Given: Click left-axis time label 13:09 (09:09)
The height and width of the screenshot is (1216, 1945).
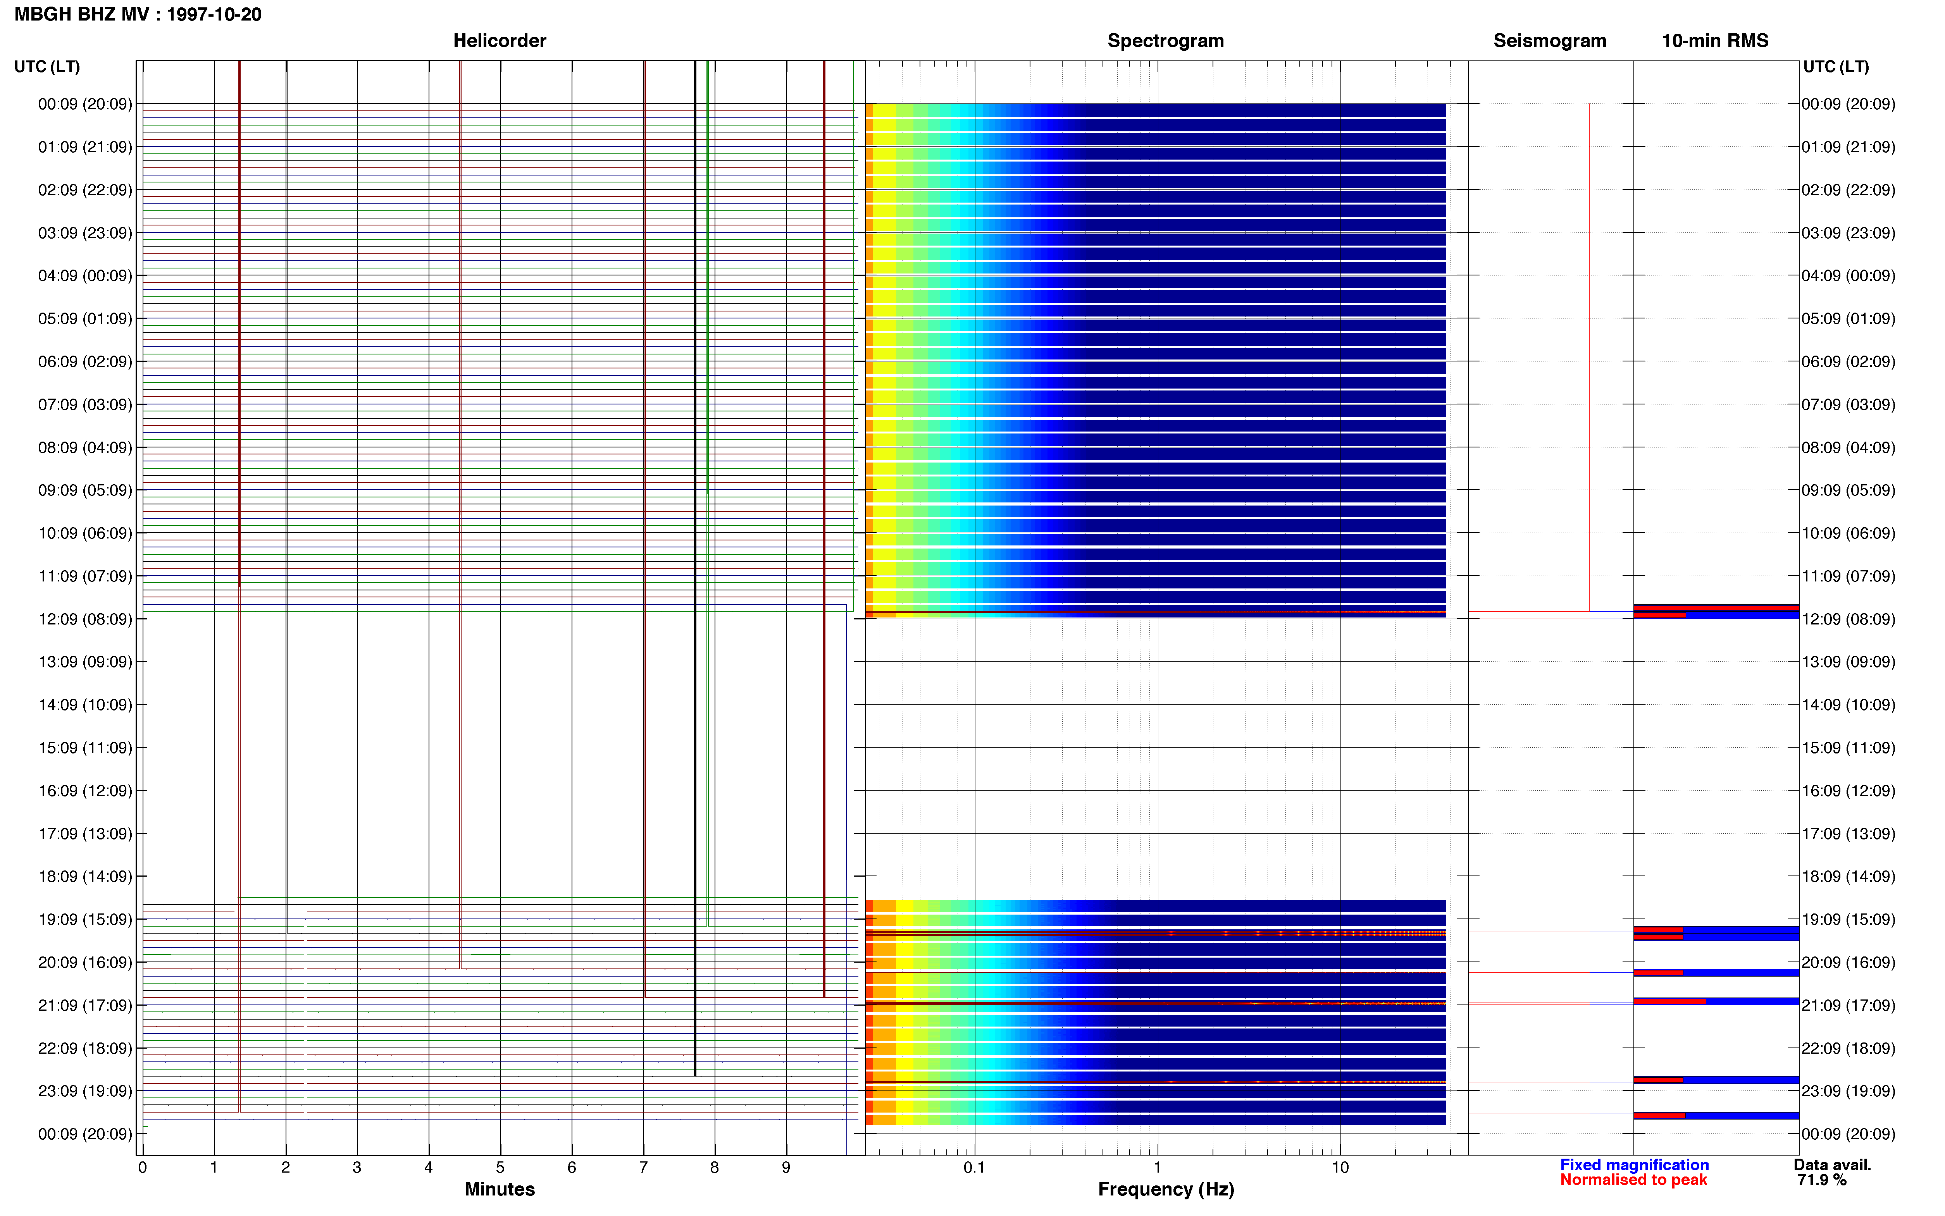Looking at the screenshot, I should tap(85, 662).
